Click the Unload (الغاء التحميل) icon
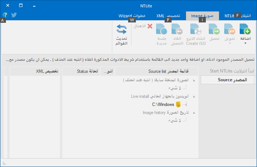The width and height of the screenshot is (257, 167). pos(177,29)
